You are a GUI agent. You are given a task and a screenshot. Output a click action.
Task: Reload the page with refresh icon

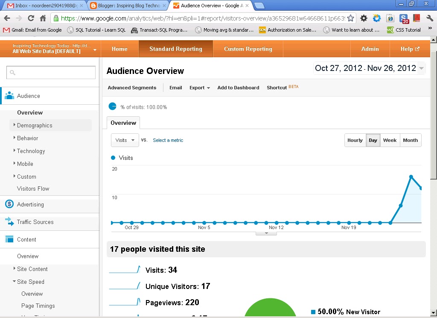click(x=31, y=18)
